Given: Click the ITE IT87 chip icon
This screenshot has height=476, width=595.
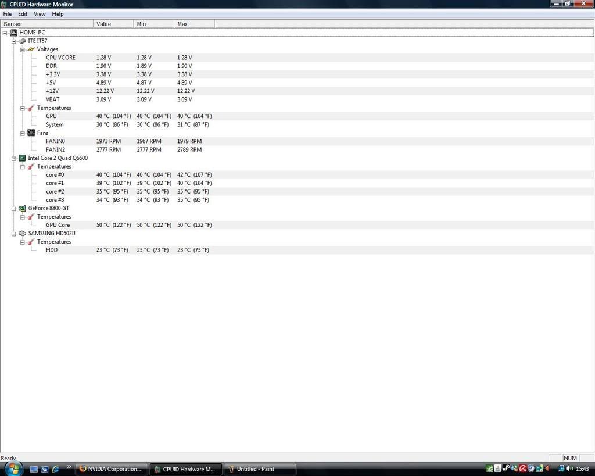Looking at the screenshot, I should point(23,41).
